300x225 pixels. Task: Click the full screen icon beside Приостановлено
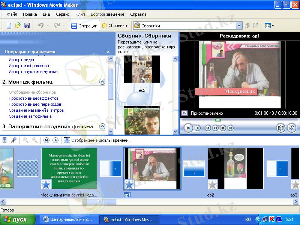(184, 113)
